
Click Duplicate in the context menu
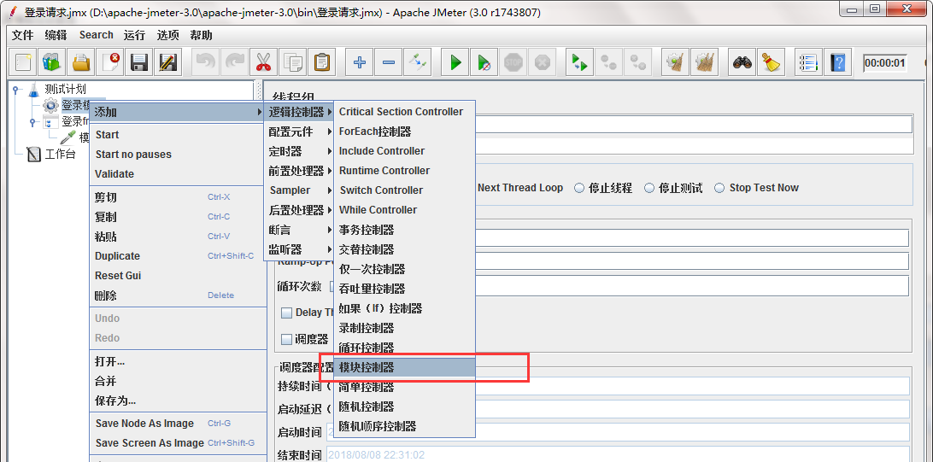pyautogui.click(x=178, y=256)
